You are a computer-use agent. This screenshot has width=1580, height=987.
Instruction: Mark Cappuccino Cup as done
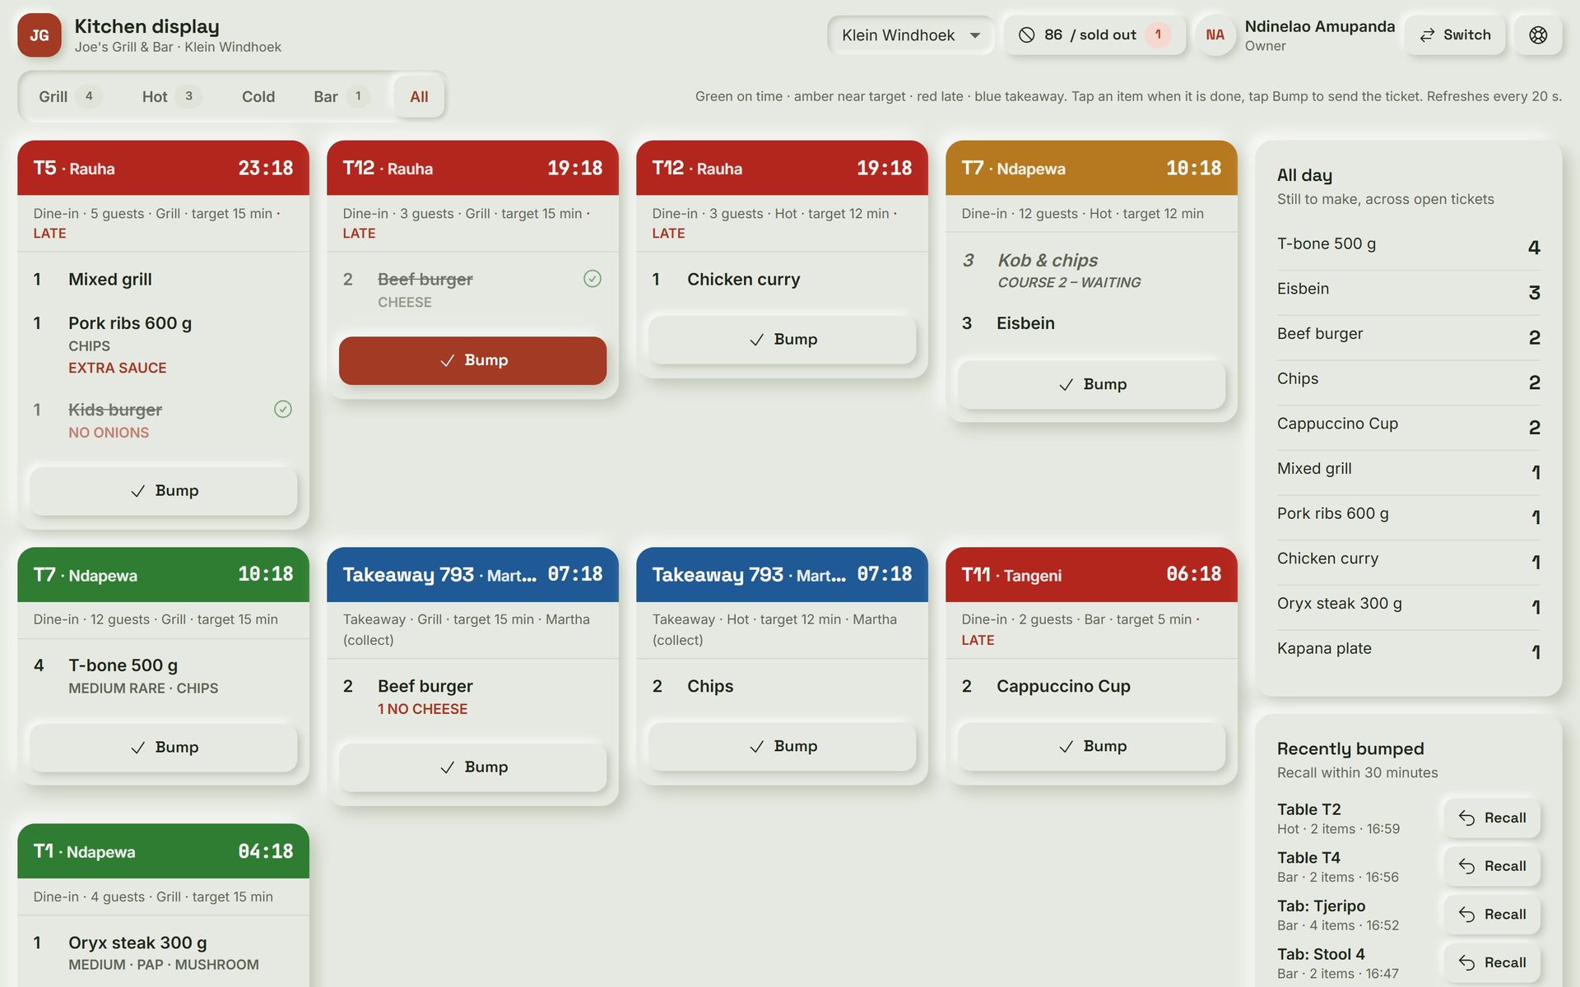[1091, 686]
